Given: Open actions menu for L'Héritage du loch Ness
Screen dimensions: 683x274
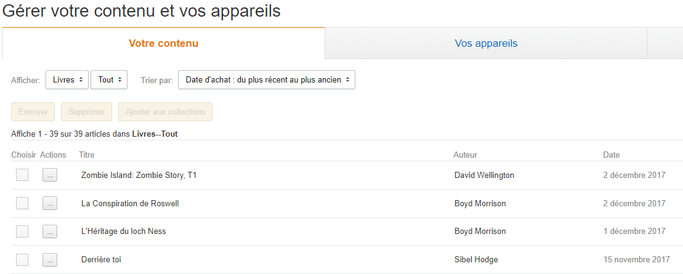Looking at the screenshot, I should [50, 232].
